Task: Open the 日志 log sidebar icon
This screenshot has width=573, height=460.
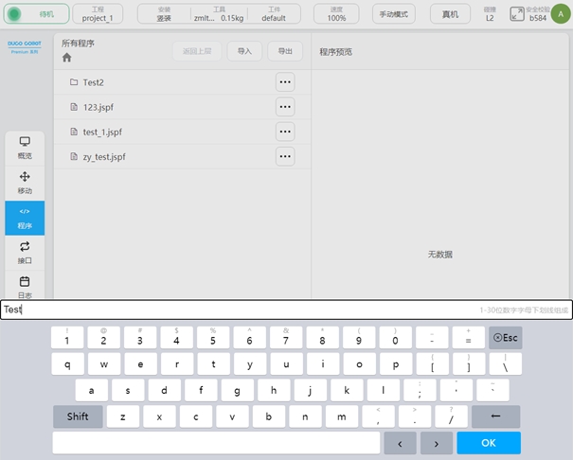Action: tap(25, 285)
